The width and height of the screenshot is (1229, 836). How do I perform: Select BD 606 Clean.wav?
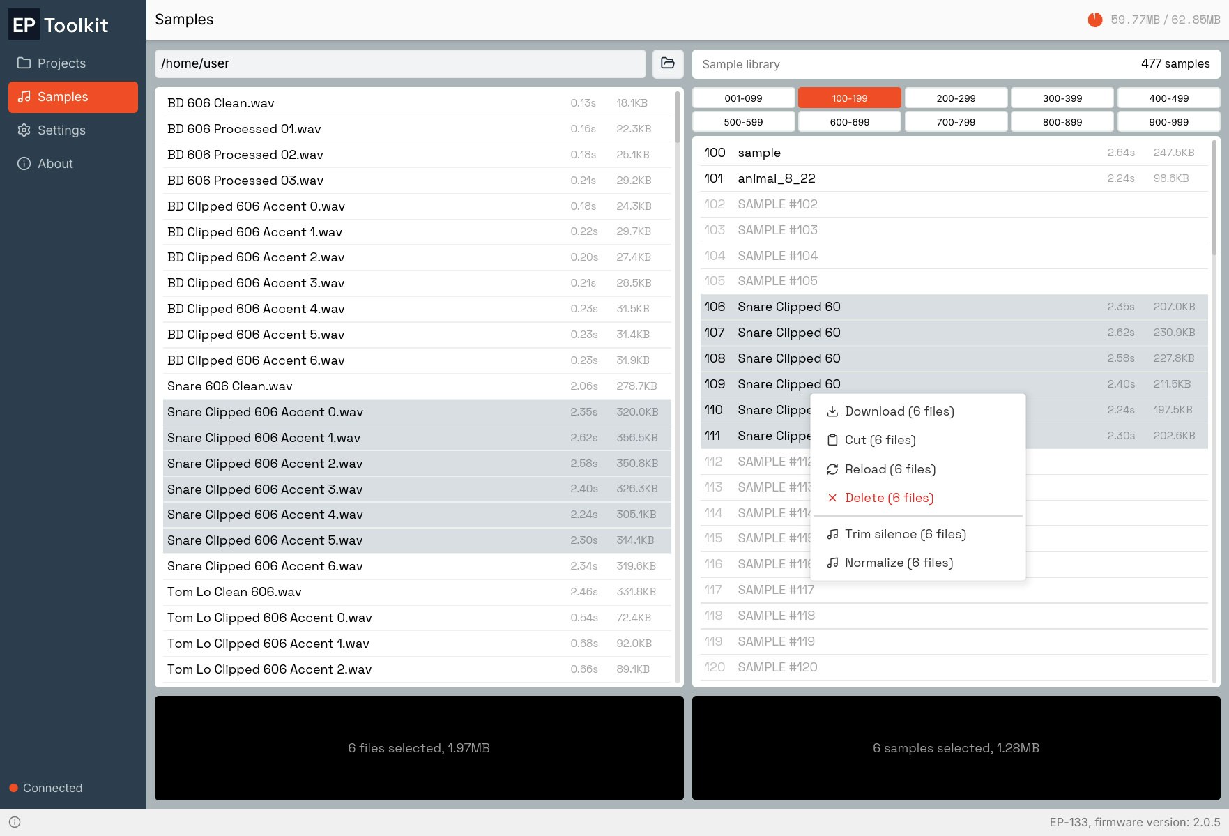coord(417,103)
